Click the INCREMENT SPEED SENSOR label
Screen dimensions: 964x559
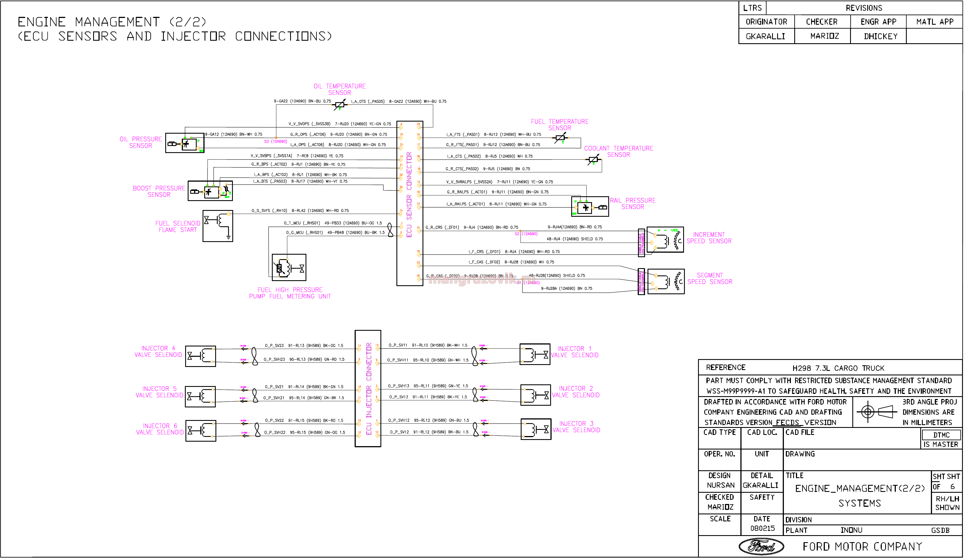click(x=709, y=238)
